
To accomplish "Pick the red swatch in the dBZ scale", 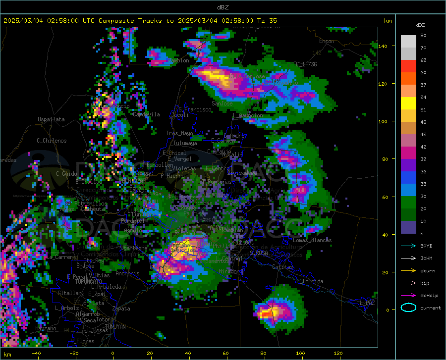I will click(x=408, y=66).
